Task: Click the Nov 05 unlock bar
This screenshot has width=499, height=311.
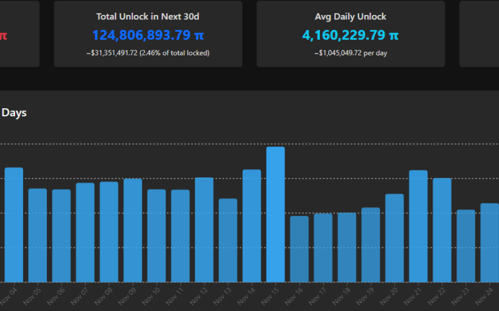Action: [x=37, y=235]
